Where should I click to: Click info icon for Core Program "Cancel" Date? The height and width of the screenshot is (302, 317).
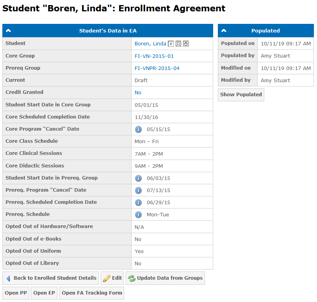pos(138,129)
